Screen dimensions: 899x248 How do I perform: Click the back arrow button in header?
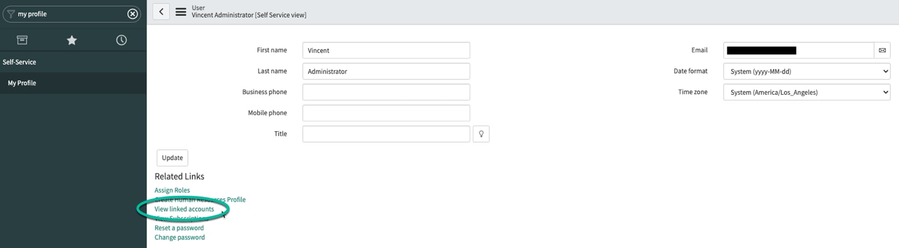click(161, 11)
